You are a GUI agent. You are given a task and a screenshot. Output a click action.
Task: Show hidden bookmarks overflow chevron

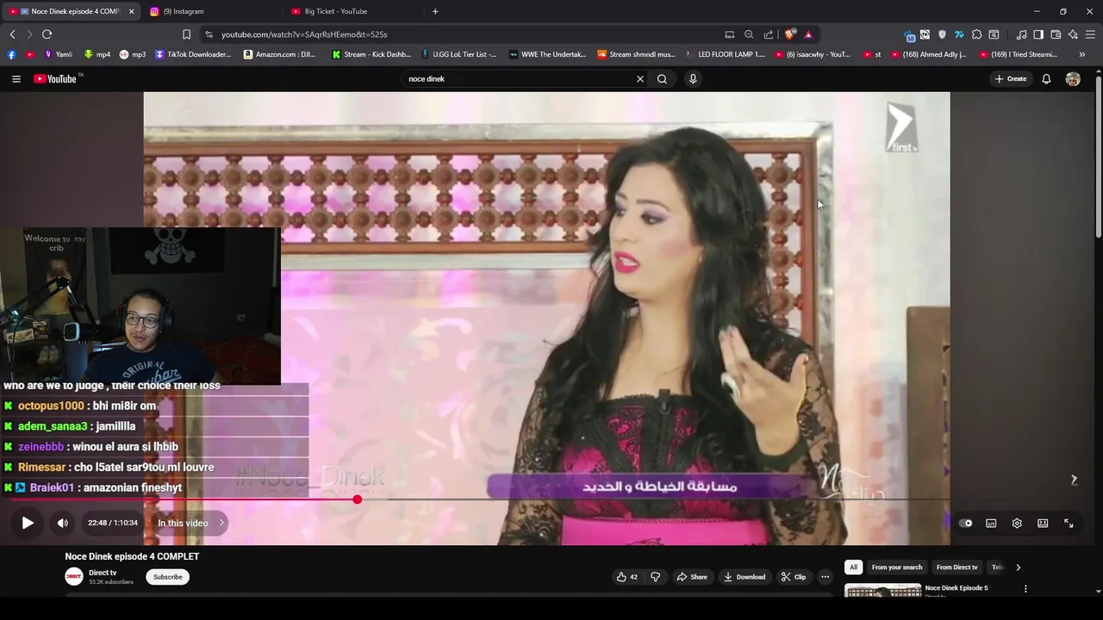click(1081, 54)
